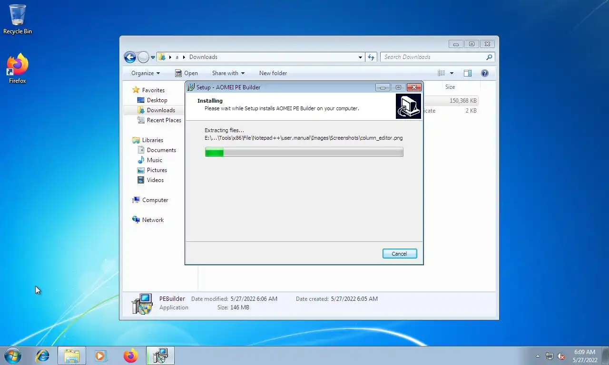Select the Firefox desktop shortcut
Image resolution: width=609 pixels, height=365 pixels.
click(x=18, y=69)
